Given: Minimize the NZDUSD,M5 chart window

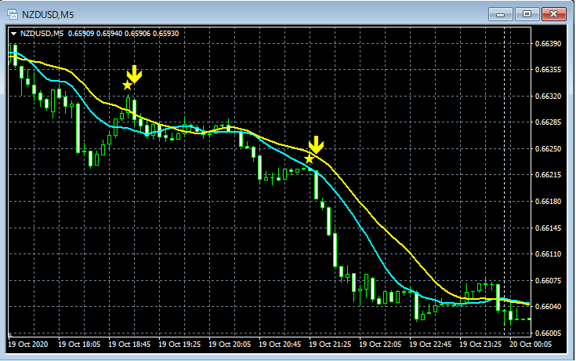Looking at the screenshot, I should [500, 14].
